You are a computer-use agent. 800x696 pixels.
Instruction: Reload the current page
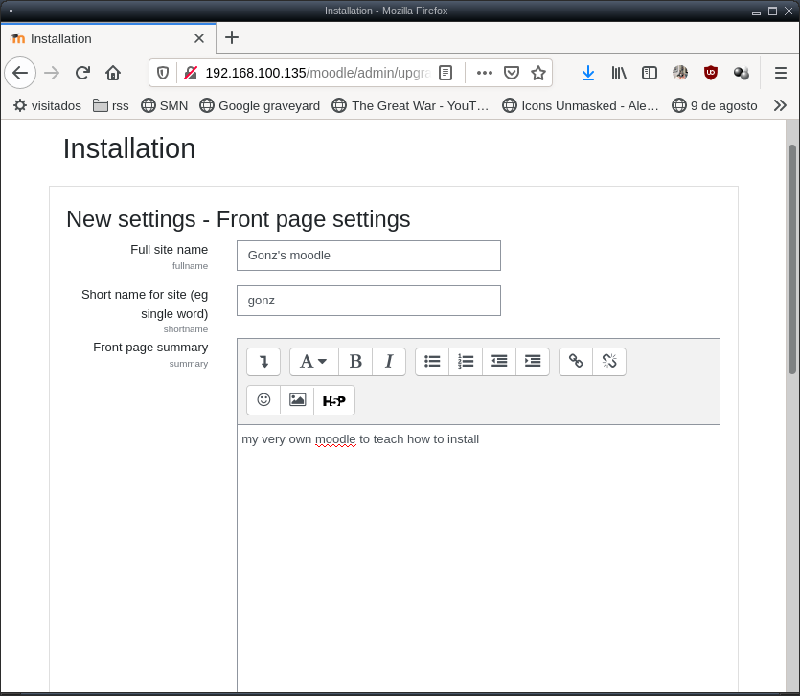[x=82, y=73]
